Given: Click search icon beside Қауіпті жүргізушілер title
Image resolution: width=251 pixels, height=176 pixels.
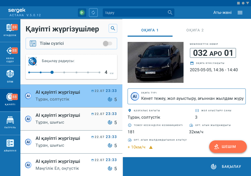Looking at the screenshot, I should (x=113, y=28).
